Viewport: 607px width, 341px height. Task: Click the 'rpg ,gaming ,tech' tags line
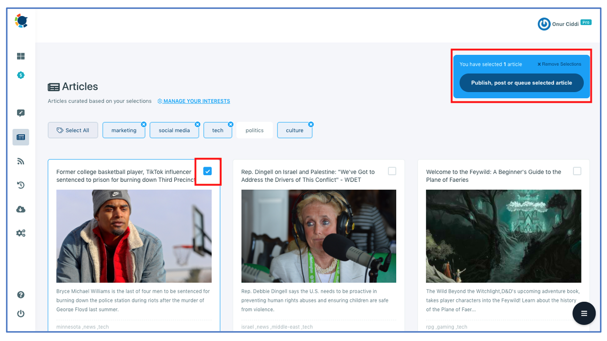click(447, 327)
